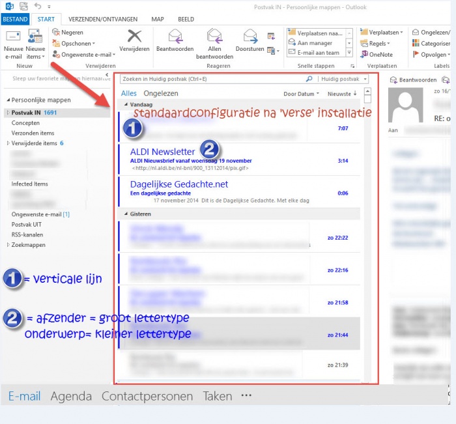Switch to E-mail navigation
Image resolution: width=456 pixels, height=424 pixels.
[x=25, y=396]
